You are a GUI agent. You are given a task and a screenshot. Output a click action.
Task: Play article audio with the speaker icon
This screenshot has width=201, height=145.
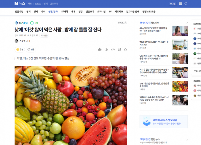coord(106,49)
